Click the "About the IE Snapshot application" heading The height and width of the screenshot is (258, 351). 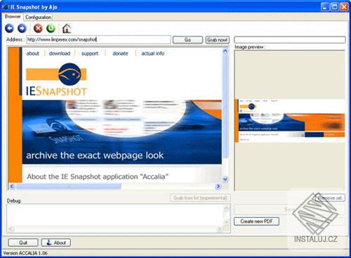98,176
